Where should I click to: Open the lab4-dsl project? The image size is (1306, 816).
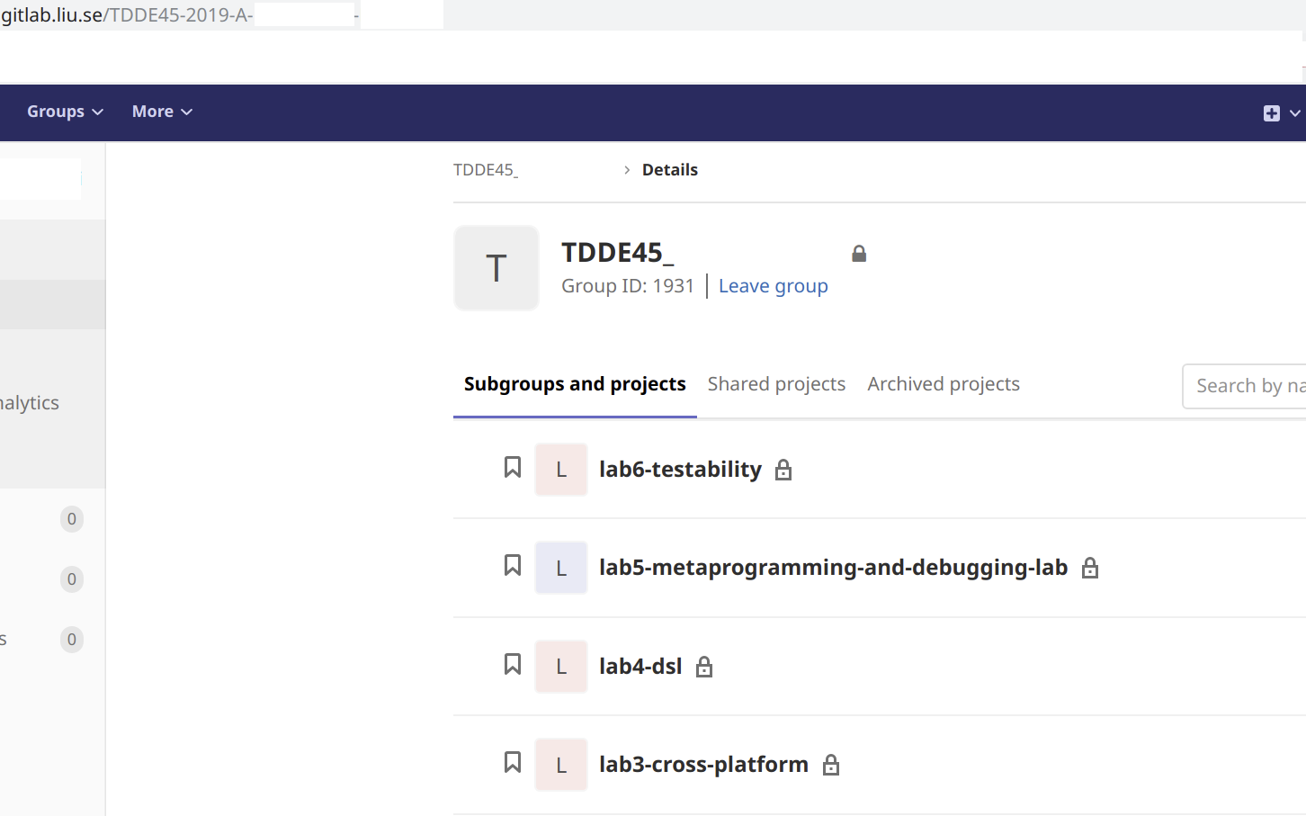640,667
